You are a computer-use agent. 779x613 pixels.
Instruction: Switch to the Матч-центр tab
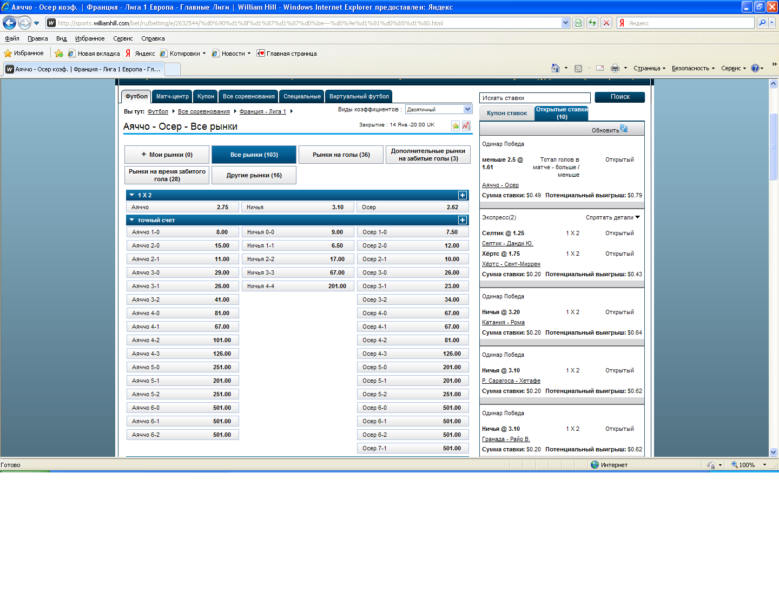click(x=172, y=96)
